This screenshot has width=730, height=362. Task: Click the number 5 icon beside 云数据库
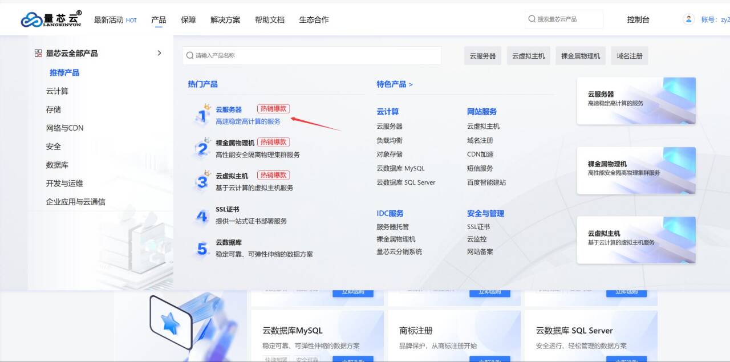point(202,249)
